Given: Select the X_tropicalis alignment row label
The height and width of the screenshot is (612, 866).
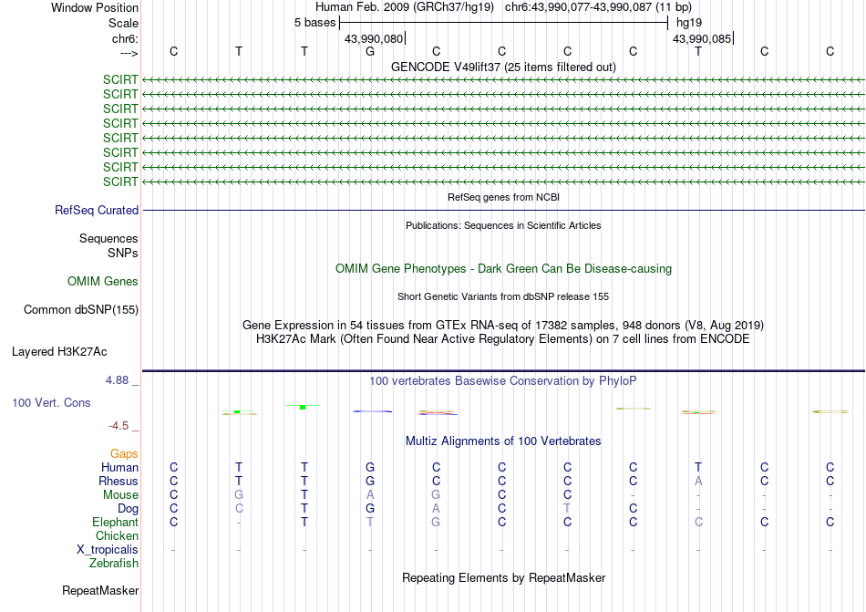Looking at the screenshot, I should pos(108,550).
